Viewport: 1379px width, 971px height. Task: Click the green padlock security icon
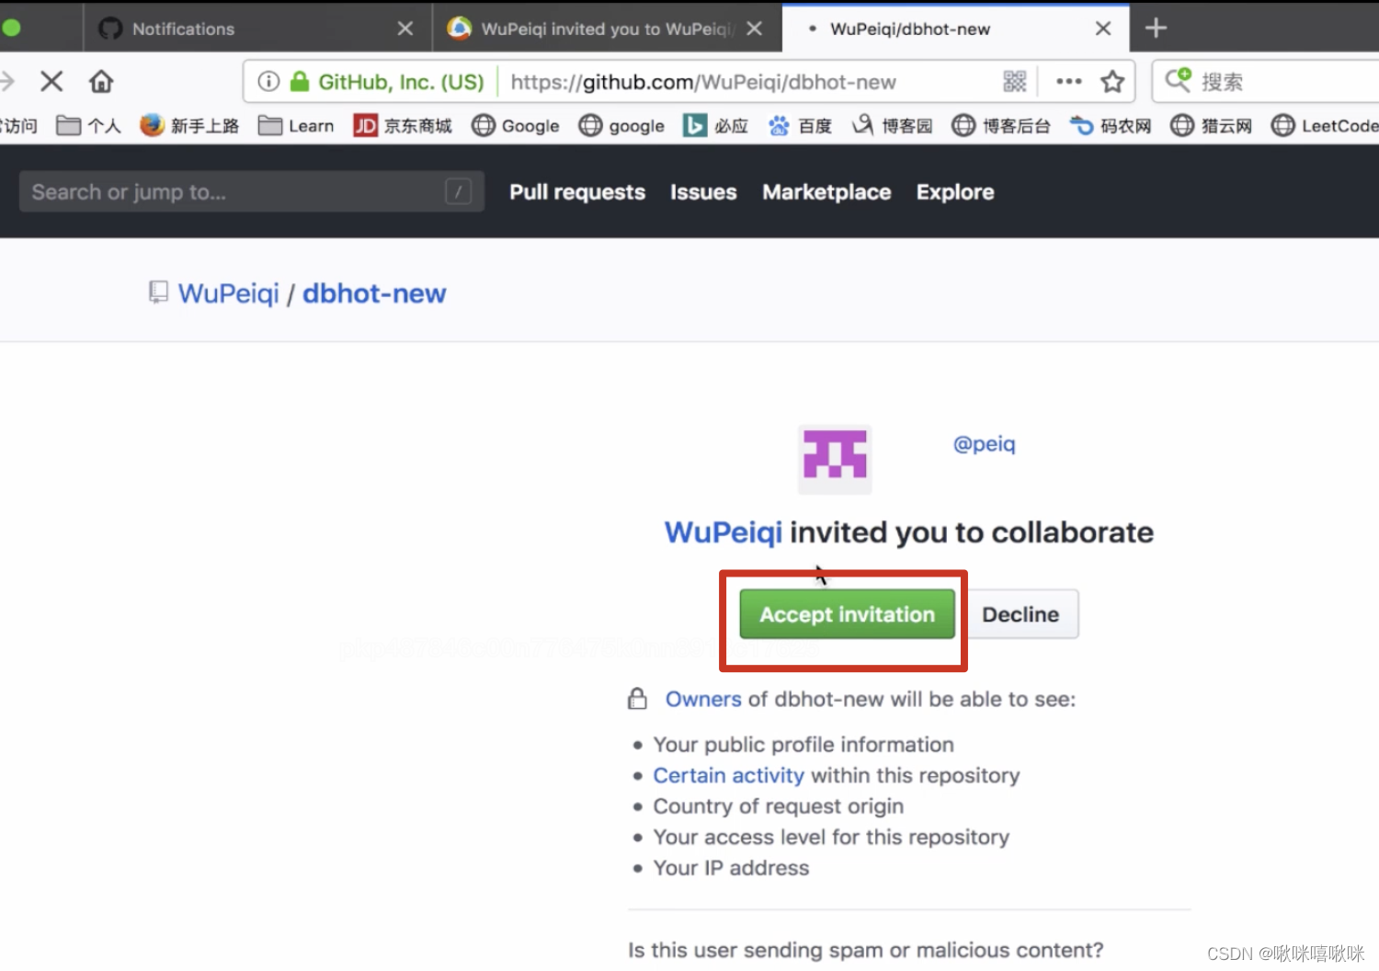coord(299,82)
